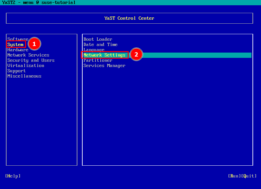Select the Software category
This screenshot has height=189, width=261.
tap(18, 39)
